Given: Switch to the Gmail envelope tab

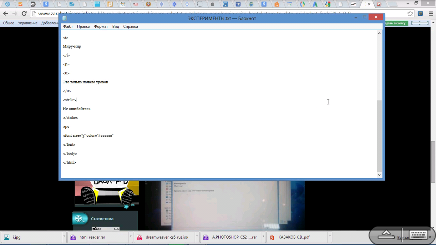Looking at the screenshot, I should [x=33, y=4].
